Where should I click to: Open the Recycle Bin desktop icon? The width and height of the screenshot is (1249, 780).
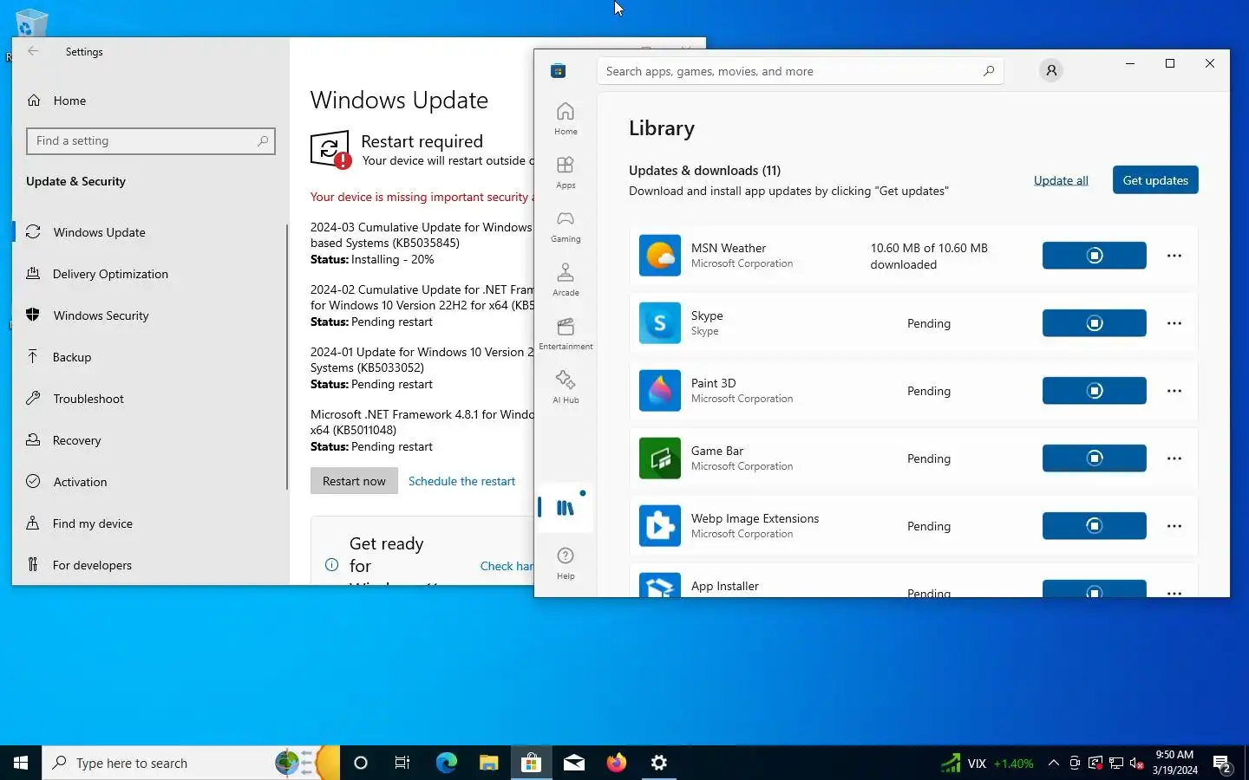click(x=30, y=23)
